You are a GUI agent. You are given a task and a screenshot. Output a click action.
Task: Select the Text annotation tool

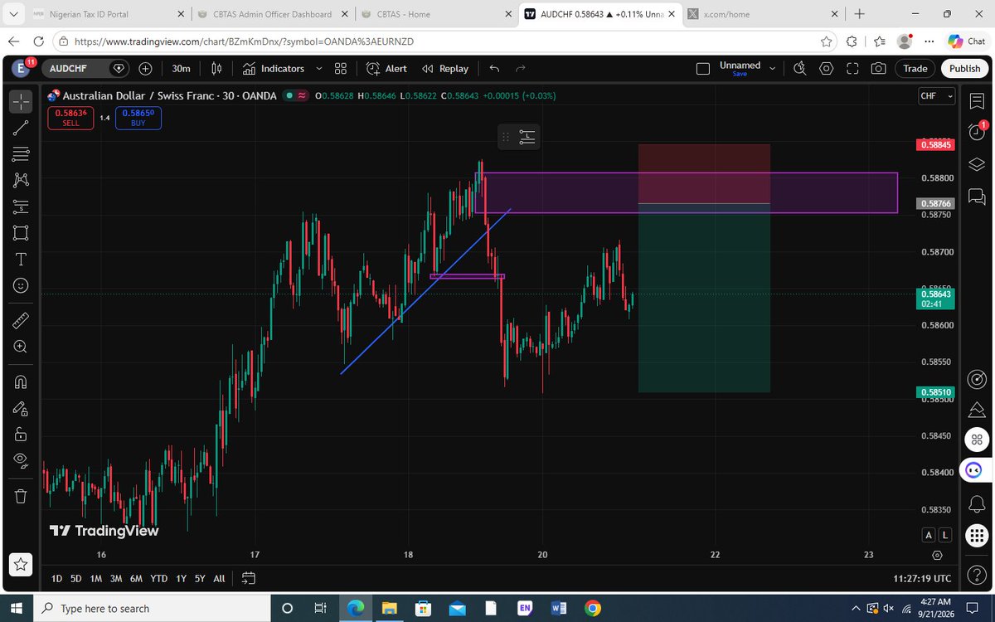(x=21, y=259)
